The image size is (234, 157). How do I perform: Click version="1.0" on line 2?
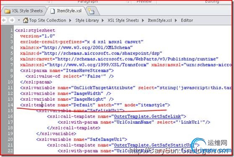tap(37, 36)
